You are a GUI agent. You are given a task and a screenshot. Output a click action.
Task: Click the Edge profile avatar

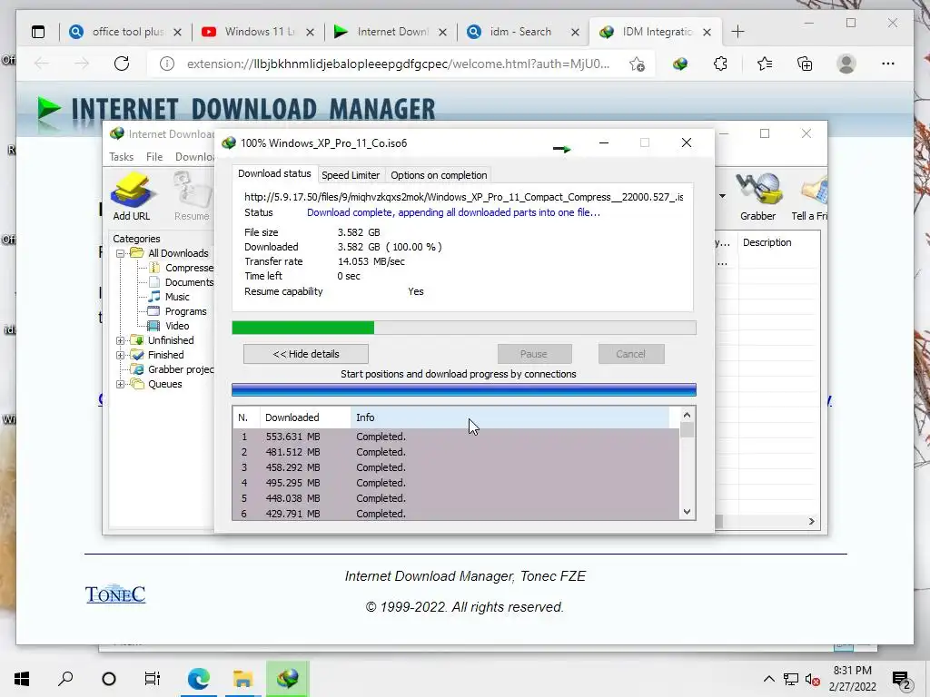point(846,64)
